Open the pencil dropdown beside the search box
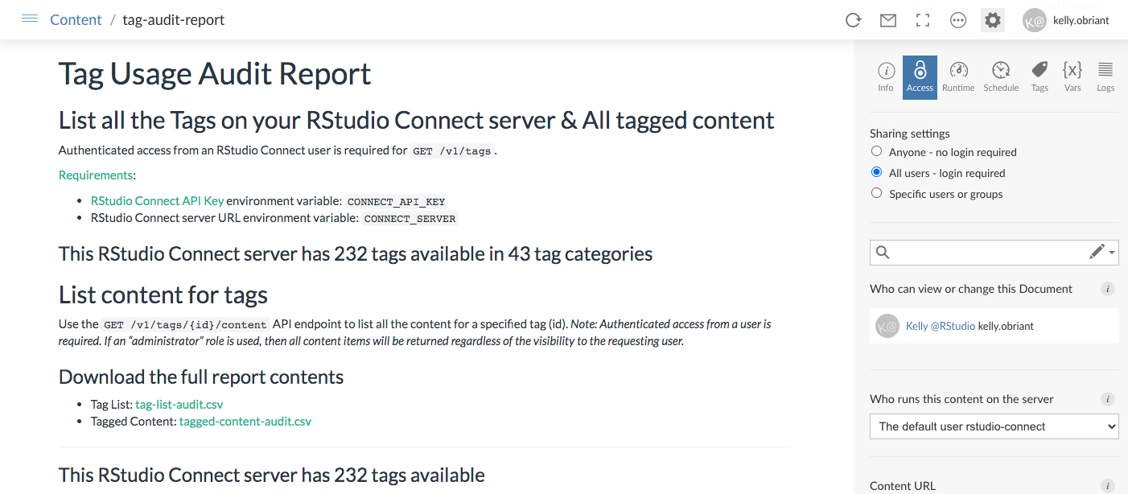1128x494 pixels. [1101, 251]
